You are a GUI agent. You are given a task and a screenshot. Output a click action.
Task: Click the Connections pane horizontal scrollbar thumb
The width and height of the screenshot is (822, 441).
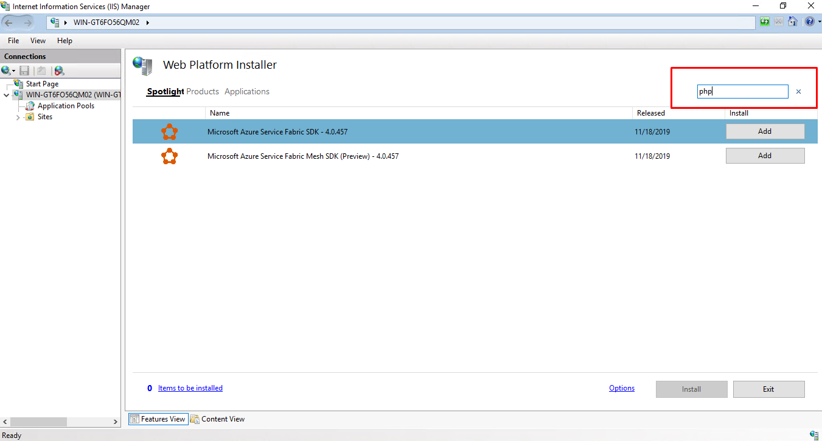(38, 422)
